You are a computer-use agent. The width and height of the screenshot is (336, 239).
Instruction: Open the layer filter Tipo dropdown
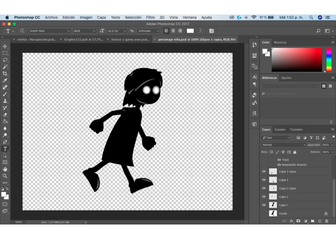click(x=276, y=137)
